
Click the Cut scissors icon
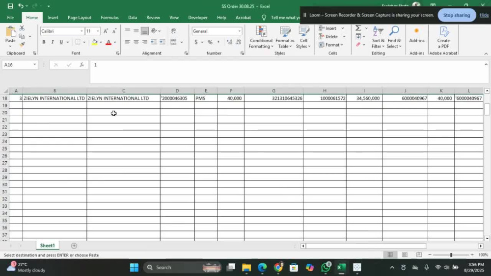click(22, 28)
